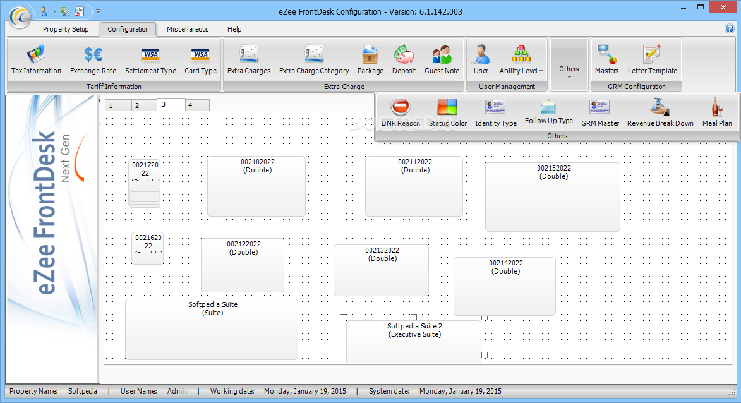Open Extra Charges configuration
Viewport: 741px width, 403px height.
tap(248, 60)
